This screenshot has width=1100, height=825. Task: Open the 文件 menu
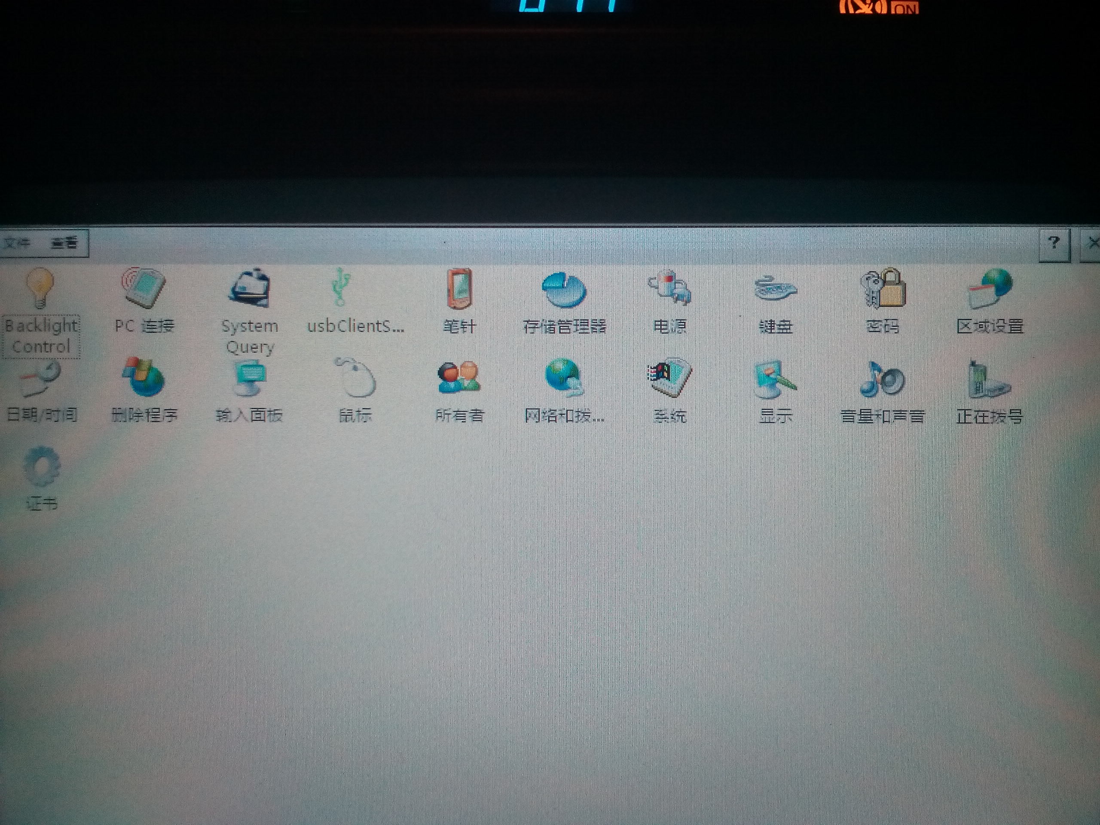(17, 243)
